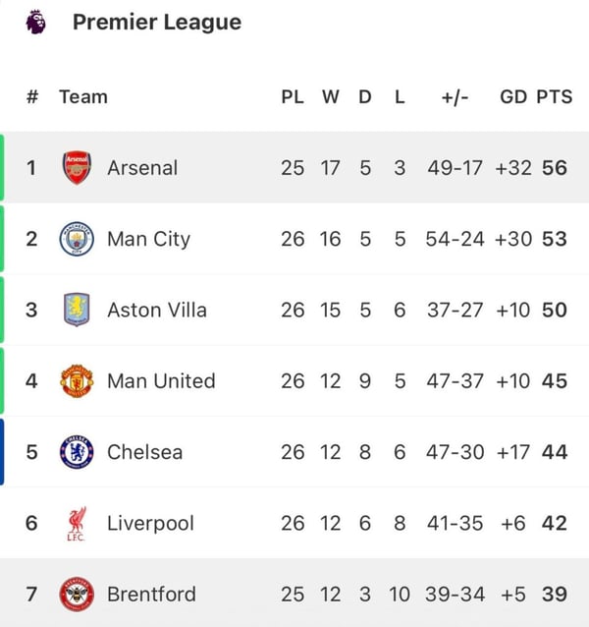Open the Arsenal club crest
The height and width of the screenshot is (627, 589).
(x=76, y=168)
